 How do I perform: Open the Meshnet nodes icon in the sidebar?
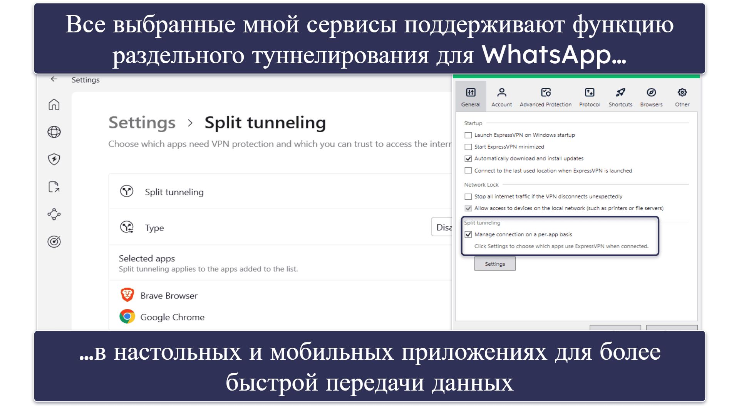(54, 214)
